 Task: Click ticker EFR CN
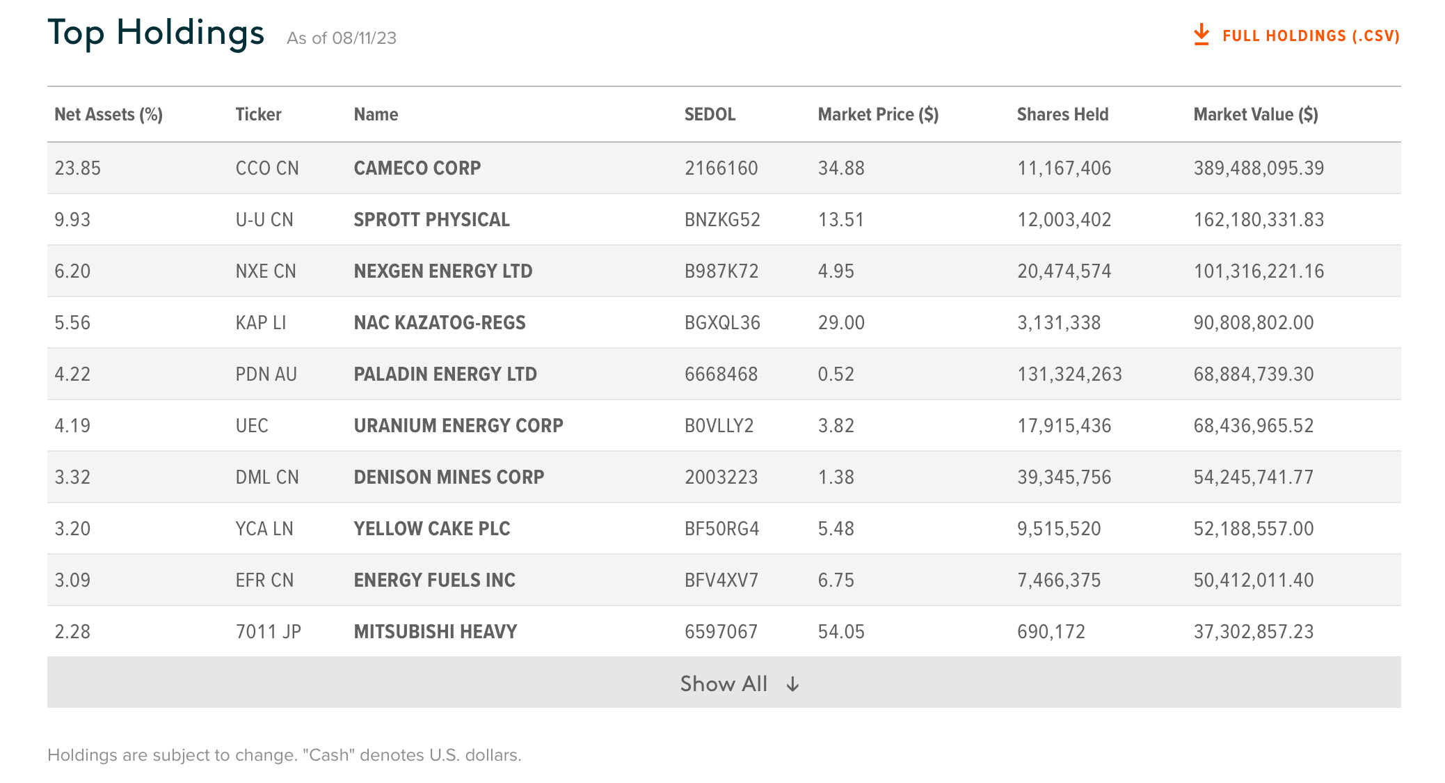point(264,580)
